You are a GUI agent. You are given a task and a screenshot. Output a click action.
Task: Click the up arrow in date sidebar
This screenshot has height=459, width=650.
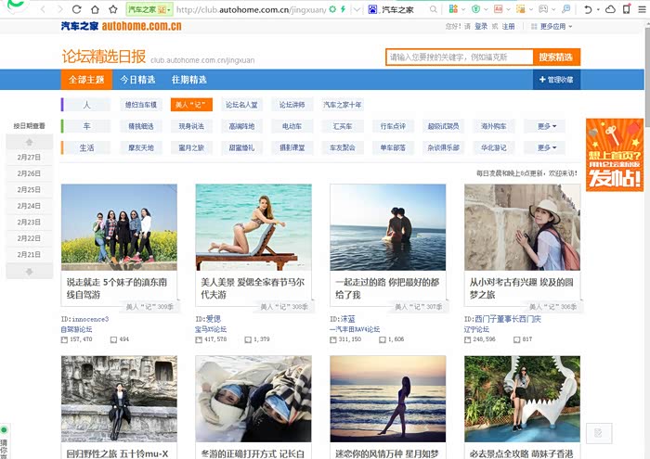pos(29,142)
